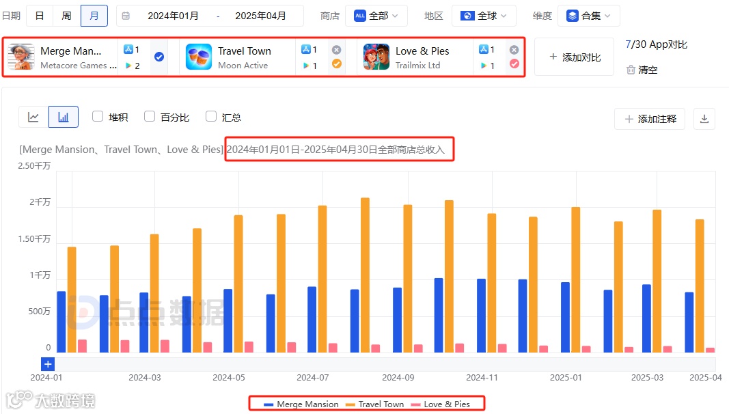Enable the 百分比 percentage checkbox

click(x=149, y=116)
